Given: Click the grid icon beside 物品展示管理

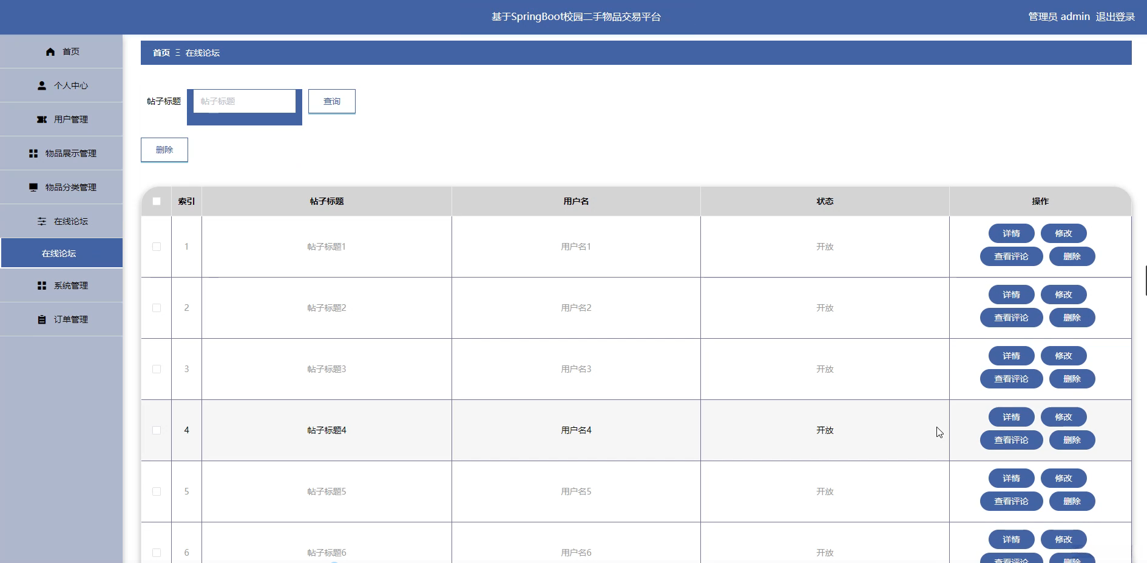Looking at the screenshot, I should pyautogui.click(x=33, y=153).
